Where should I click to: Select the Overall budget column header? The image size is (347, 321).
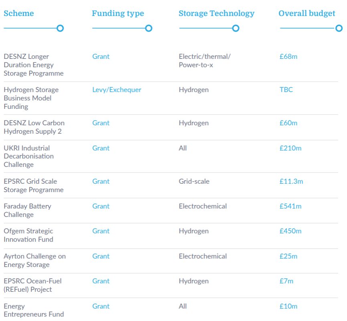click(307, 13)
